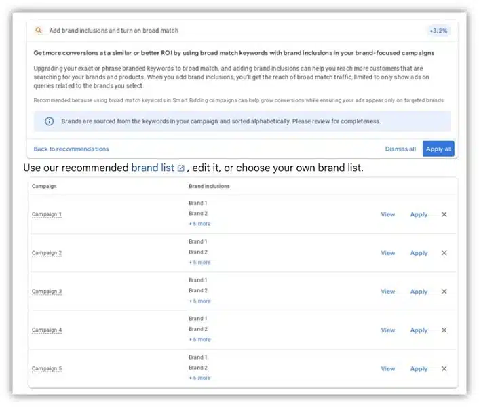Open the recommended brand list link
The width and height of the screenshot is (479, 407).
click(x=153, y=168)
